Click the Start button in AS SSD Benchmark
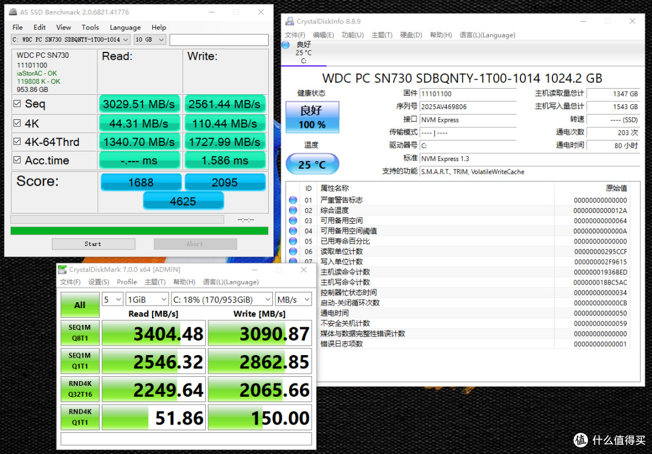 point(94,244)
